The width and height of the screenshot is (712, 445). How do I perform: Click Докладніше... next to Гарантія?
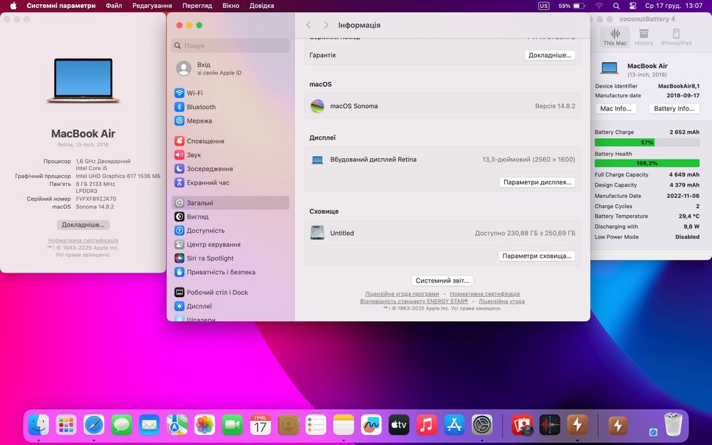[550, 56]
